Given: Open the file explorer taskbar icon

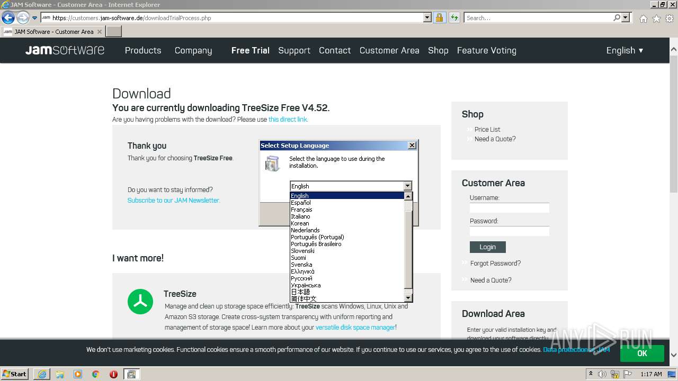Looking at the screenshot, I should [60, 374].
